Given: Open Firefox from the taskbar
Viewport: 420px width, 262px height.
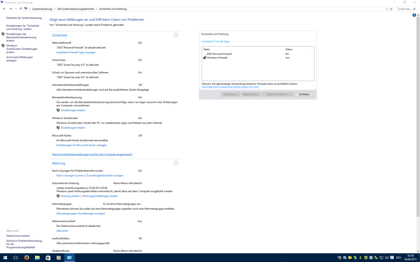Looking at the screenshot, I should click(x=27, y=258).
